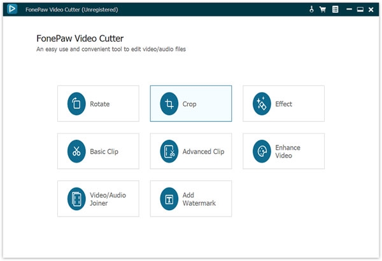Click the Video/Audio Joiner film icon
Viewport: 382px width, 261px height.
[x=76, y=199]
